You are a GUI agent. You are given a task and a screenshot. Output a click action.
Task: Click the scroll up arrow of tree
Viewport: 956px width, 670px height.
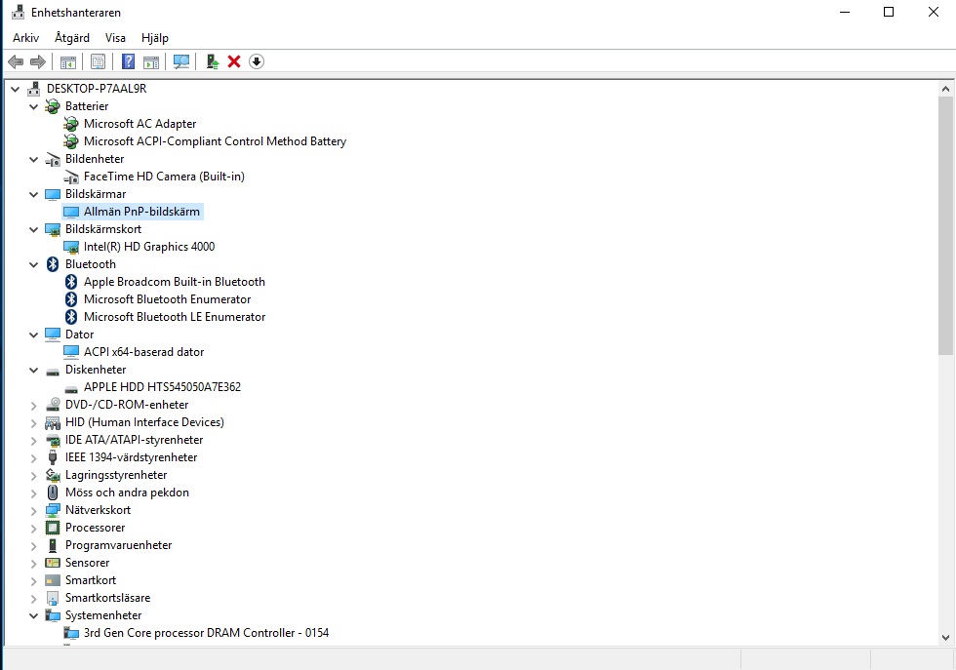click(x=945, y=89)
